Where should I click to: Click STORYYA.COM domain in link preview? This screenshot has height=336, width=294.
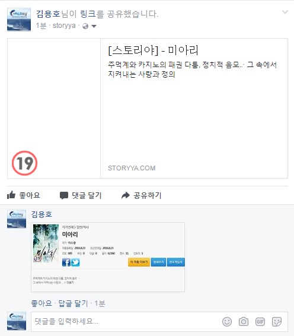(132, 168)
